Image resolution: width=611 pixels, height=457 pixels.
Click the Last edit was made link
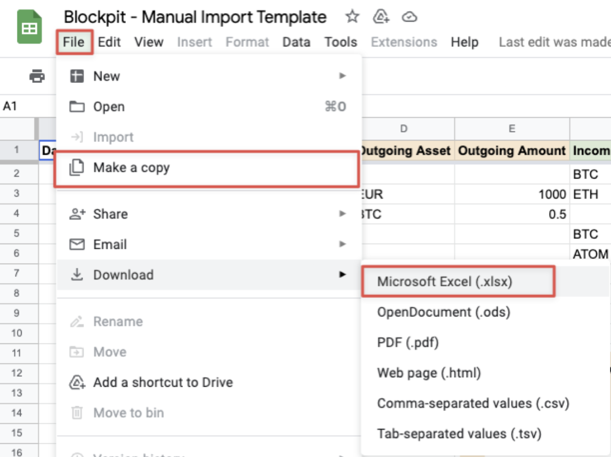pyautogui.click(x=554, y=42)
